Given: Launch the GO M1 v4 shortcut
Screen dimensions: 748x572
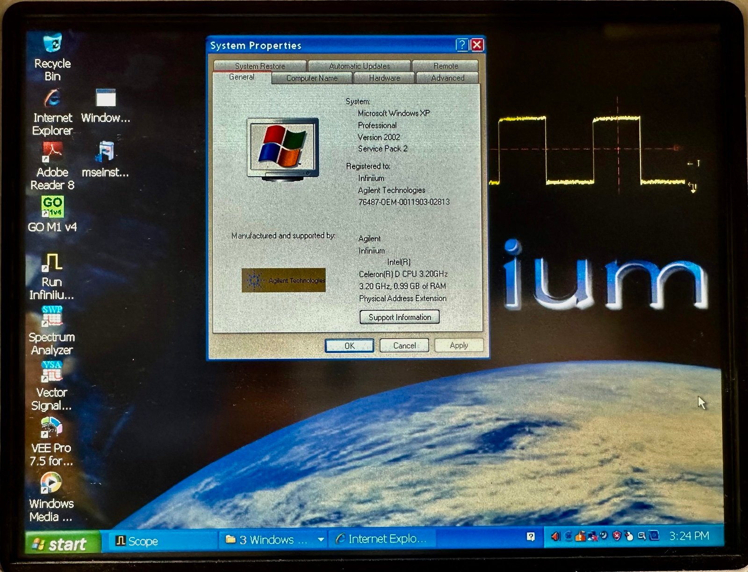Looking at the screenshot, I should click(x=52, y=215).
